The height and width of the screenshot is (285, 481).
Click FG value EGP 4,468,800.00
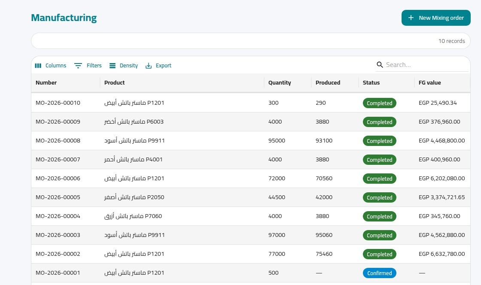tap(442, 141)
